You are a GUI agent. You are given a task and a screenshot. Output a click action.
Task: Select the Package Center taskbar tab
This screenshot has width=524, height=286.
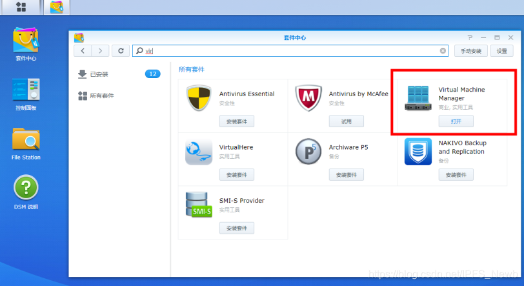57,7
